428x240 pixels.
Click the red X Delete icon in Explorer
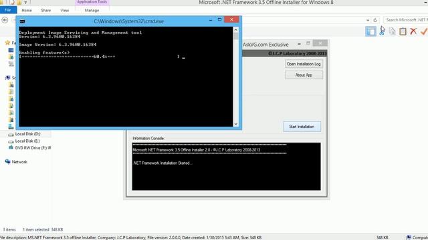click(x=413, y=31)
